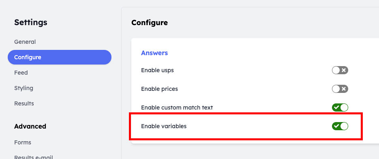
Task: Open the Results e-mail settings
Action: pyautogui.click(x=34, y=157)
